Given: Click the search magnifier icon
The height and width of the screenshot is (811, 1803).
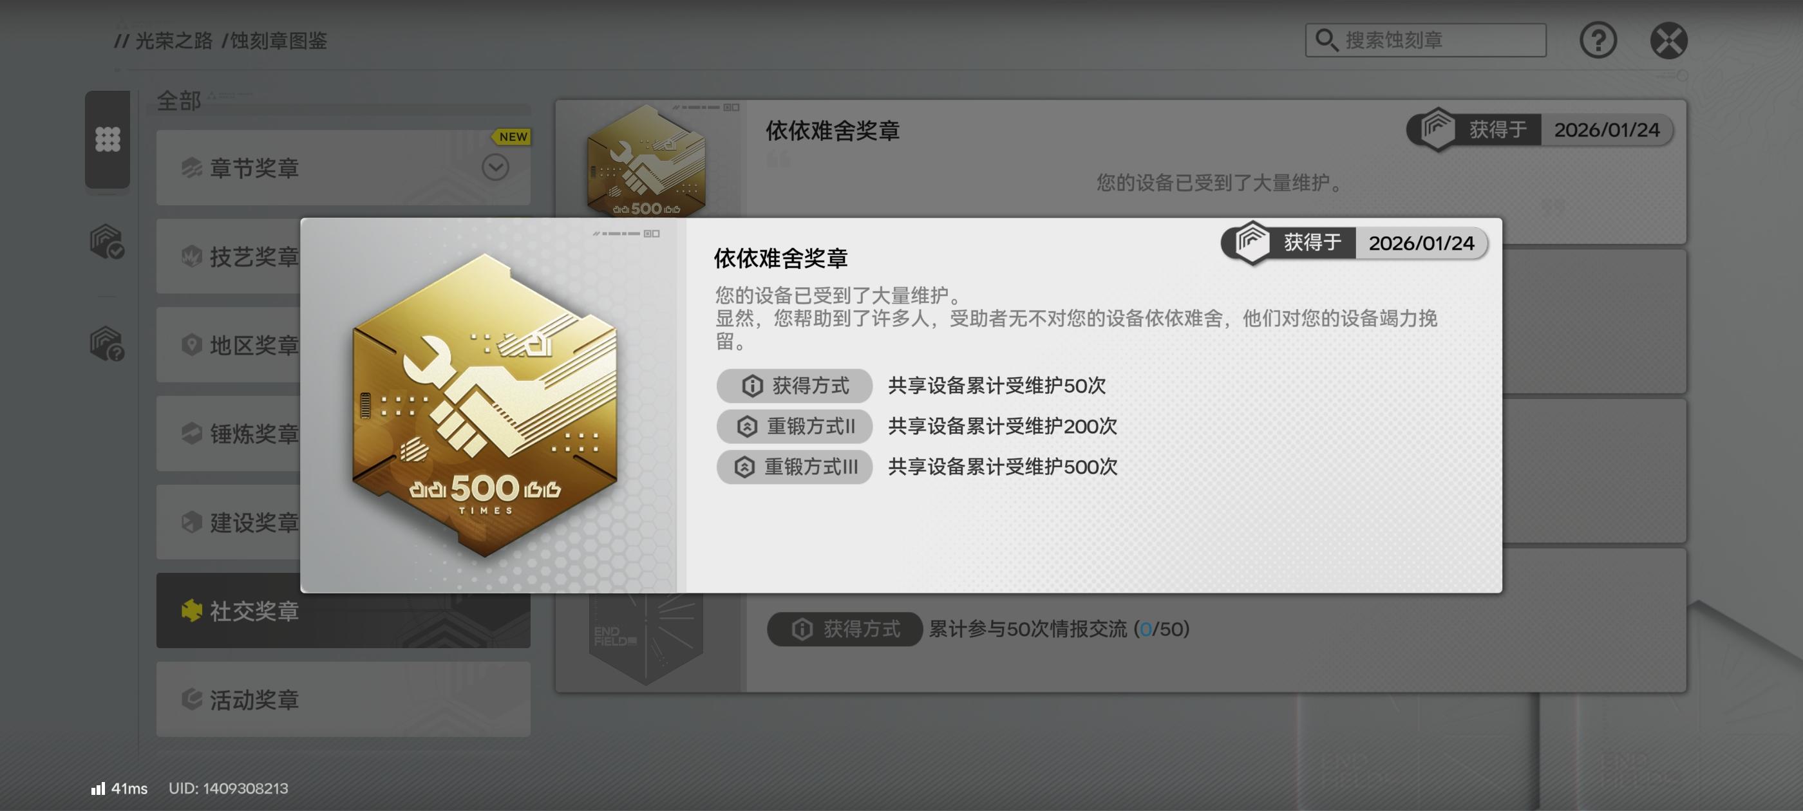Looking at the screenshot, I should (x=1326, y=40).
